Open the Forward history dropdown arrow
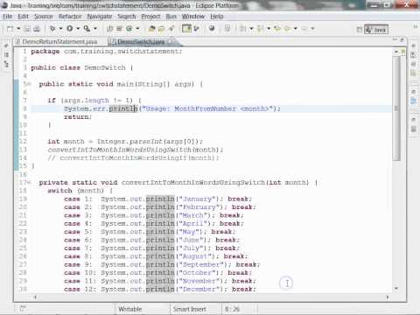Image resolution: width=420 pixels, height=315 pixels. coord(312,29)
